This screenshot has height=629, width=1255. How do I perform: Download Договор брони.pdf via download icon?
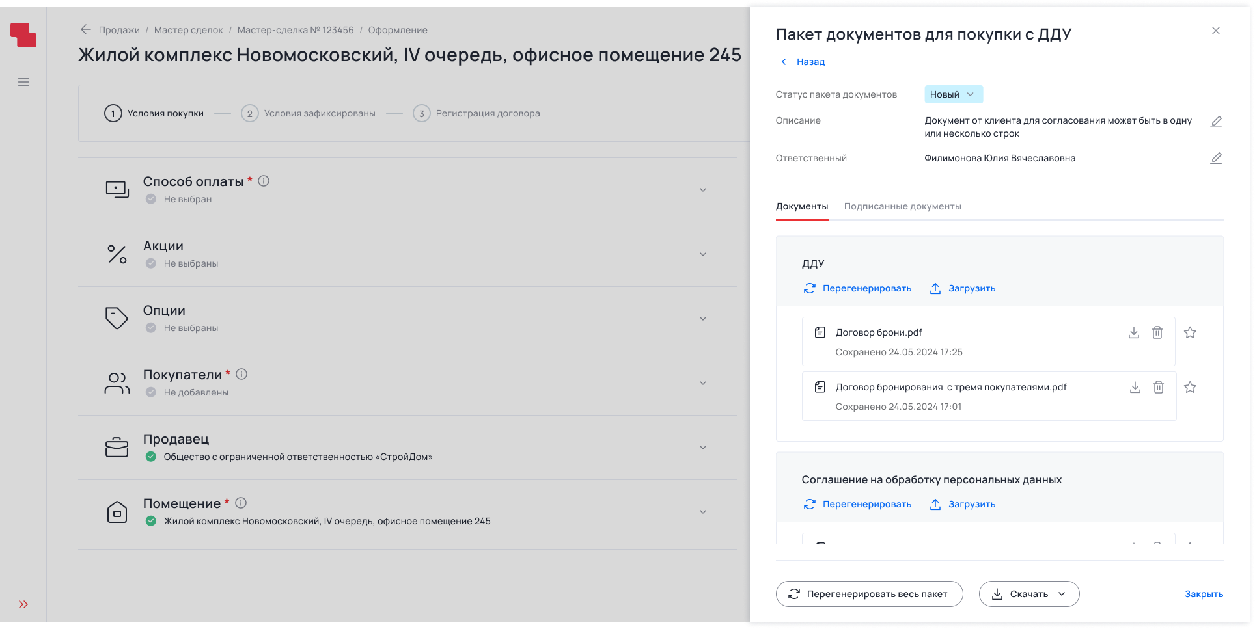pyautogui.click(x=1135, y=332)
